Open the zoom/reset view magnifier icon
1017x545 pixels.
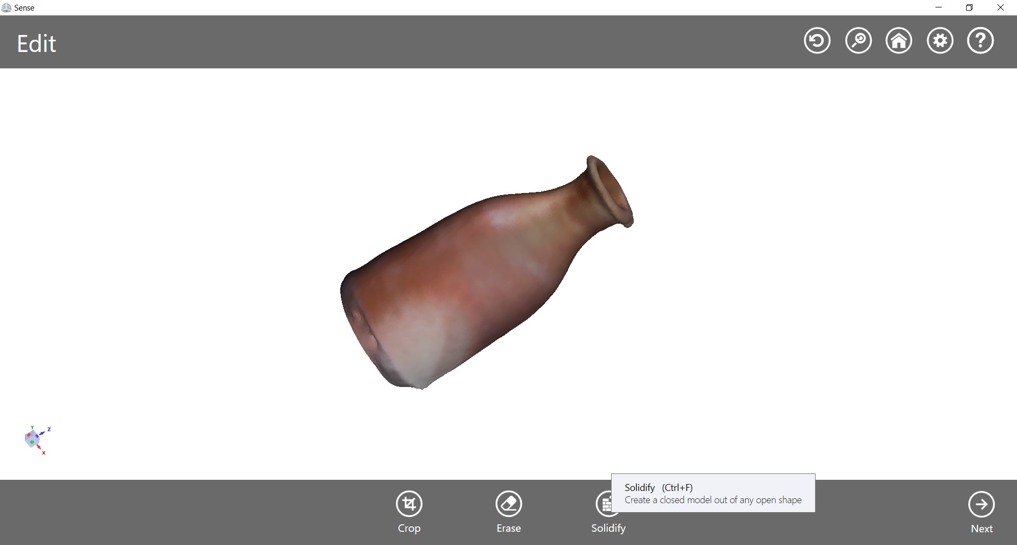coord(858,41)
